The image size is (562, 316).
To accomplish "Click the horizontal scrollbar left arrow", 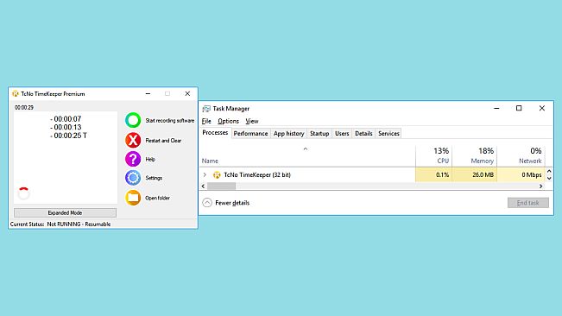I will tap(203, 186).
